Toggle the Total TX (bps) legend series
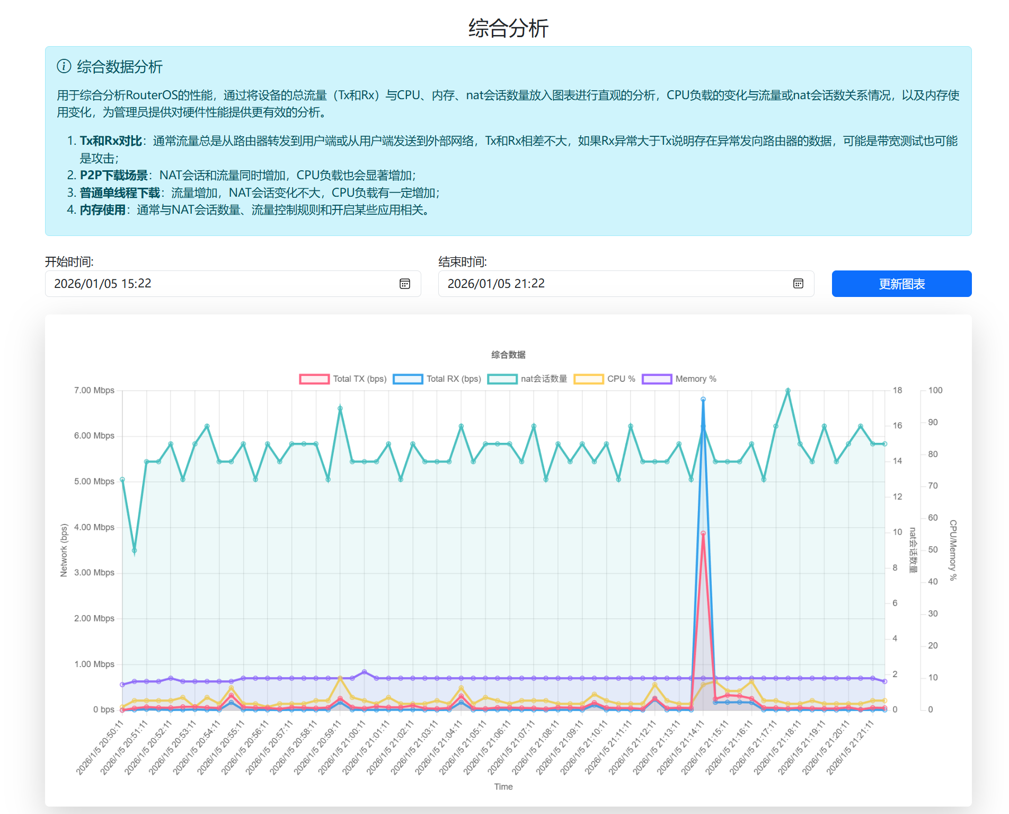Image resolution: width=1009 pixels, height=814 pixels. [x=359, y=379]
